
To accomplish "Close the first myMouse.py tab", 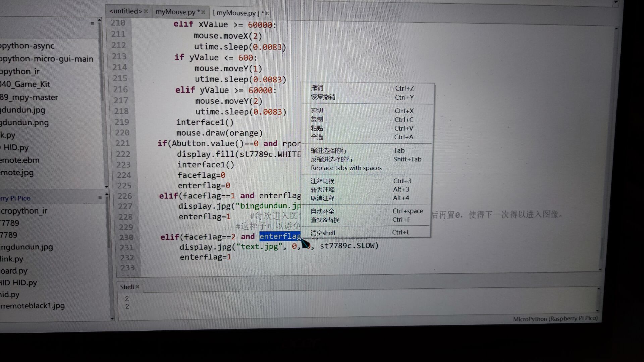I will 203,12.
